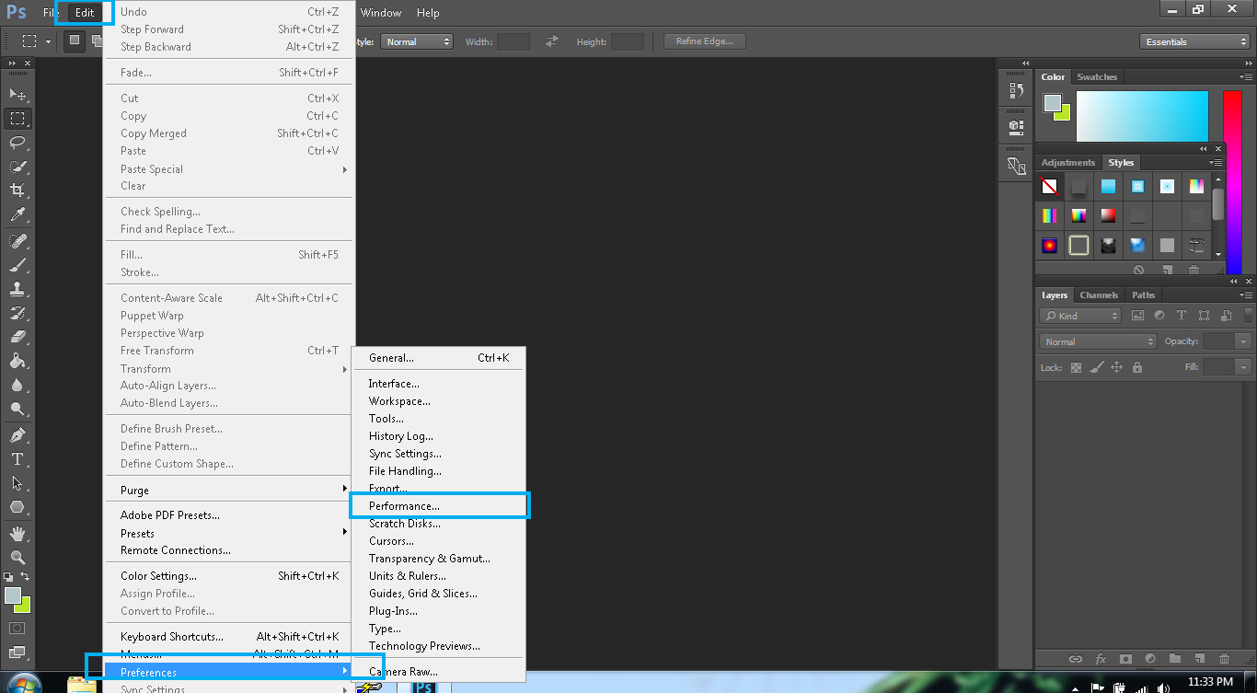This screenshot has height=693, width=1257.
Task: Click the Refine Edge... button
Action: (705, 41)
